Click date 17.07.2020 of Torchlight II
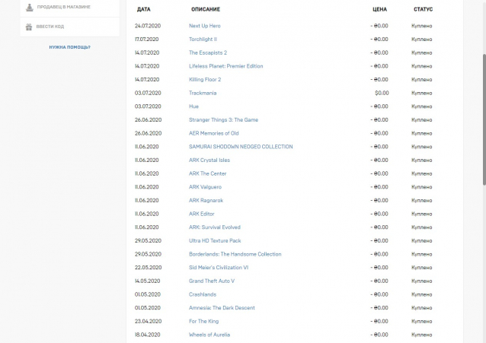This screenshot has width=486, height=343. [x=146, y=39]
